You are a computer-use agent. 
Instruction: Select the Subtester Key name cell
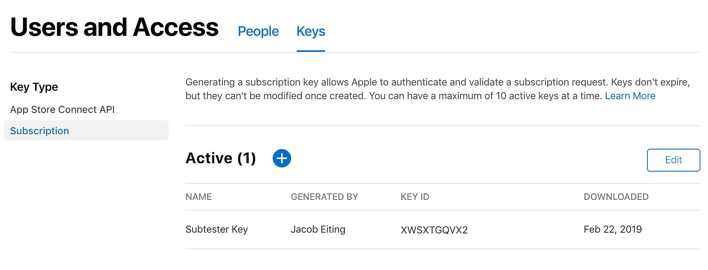(217, 229)
